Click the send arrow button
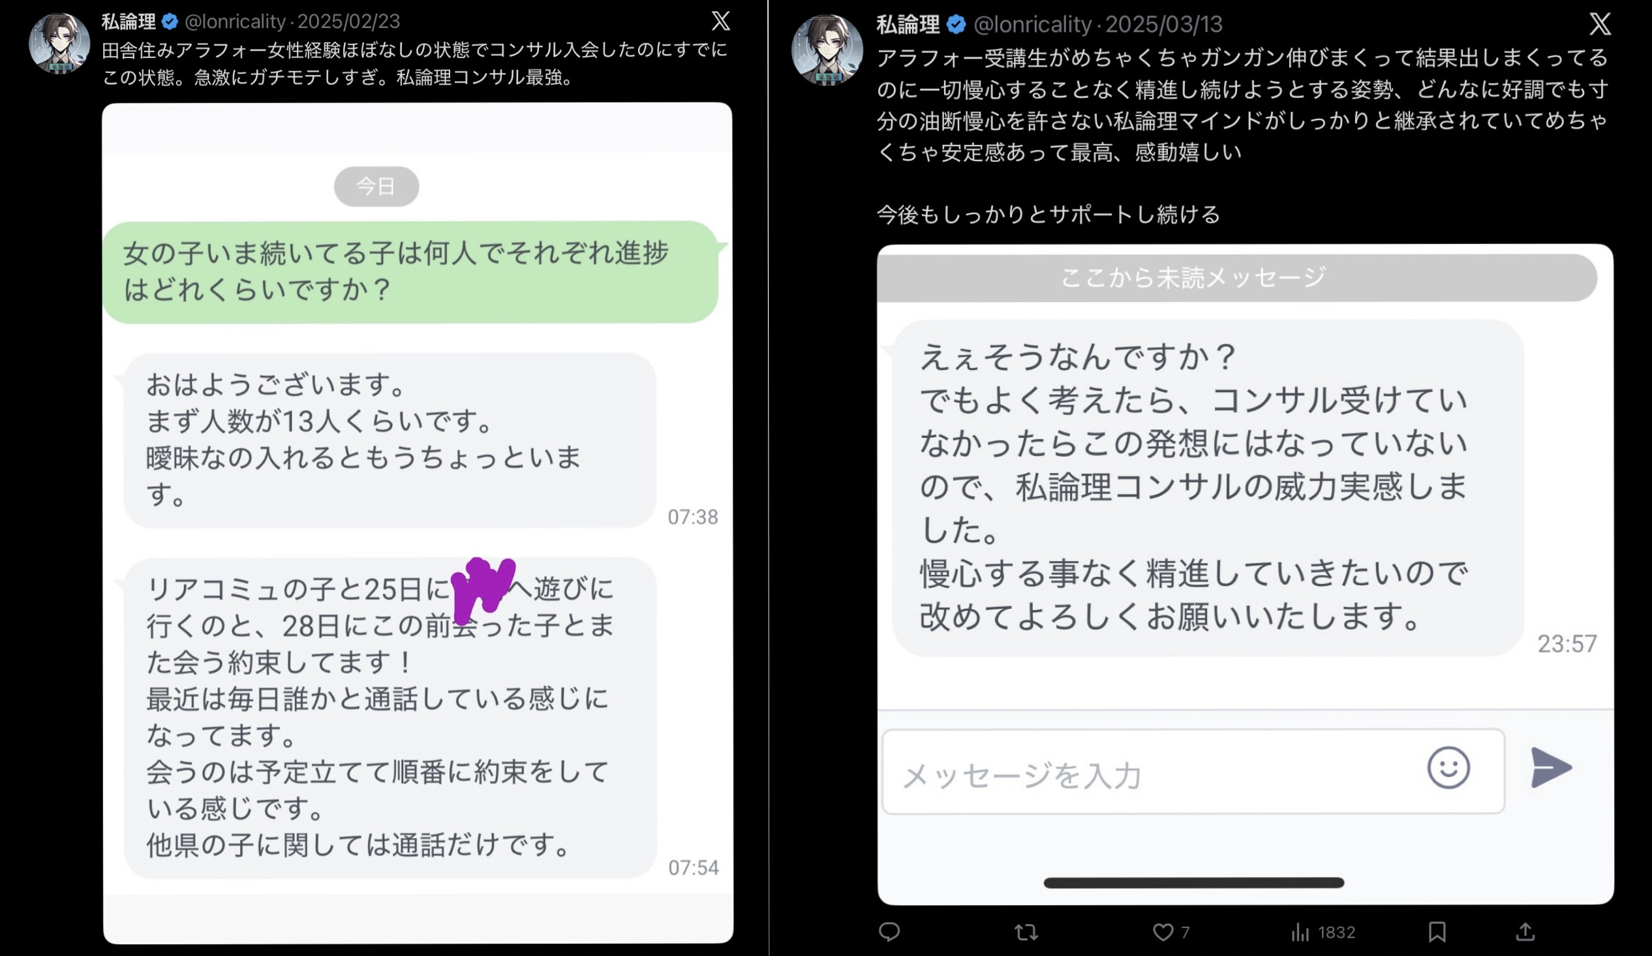The width and height of the screenshot is (1652, 956). pos(1551,767)
